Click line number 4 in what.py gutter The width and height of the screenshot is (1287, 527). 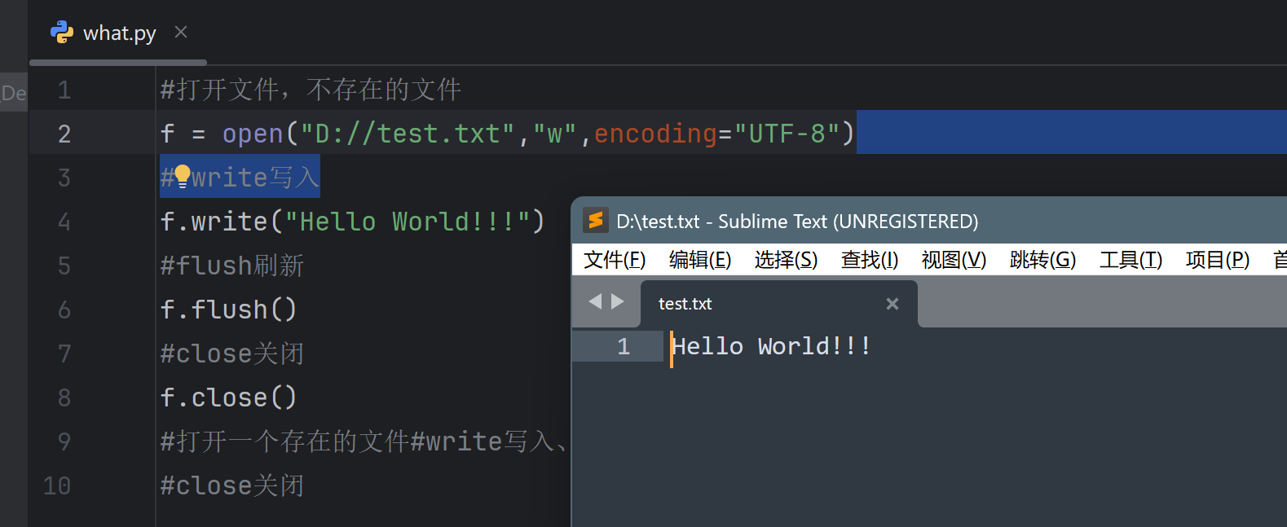pyautogui.click(x=64, y=222)
